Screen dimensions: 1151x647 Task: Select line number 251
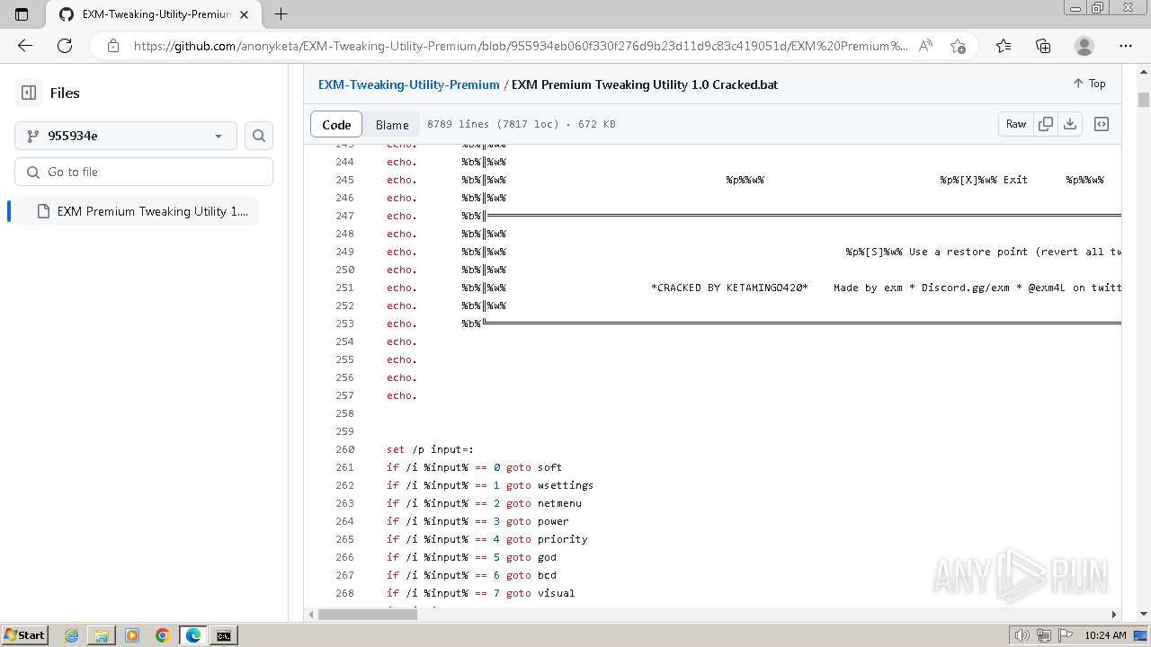point(344,288)
